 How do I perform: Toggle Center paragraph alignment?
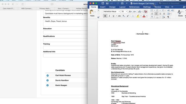pos(156,14)
